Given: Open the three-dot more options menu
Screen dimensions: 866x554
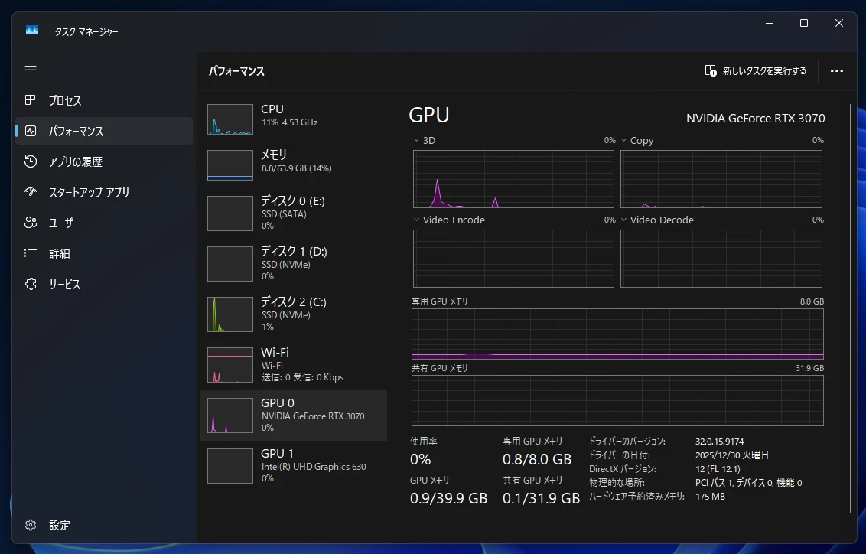Looking at the screenshot, I should point(836,71).
